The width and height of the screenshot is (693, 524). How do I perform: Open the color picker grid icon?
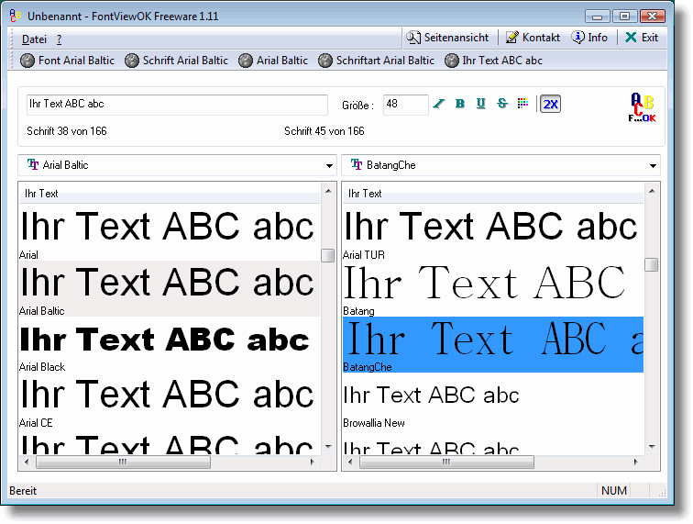[x=522, y=104]
